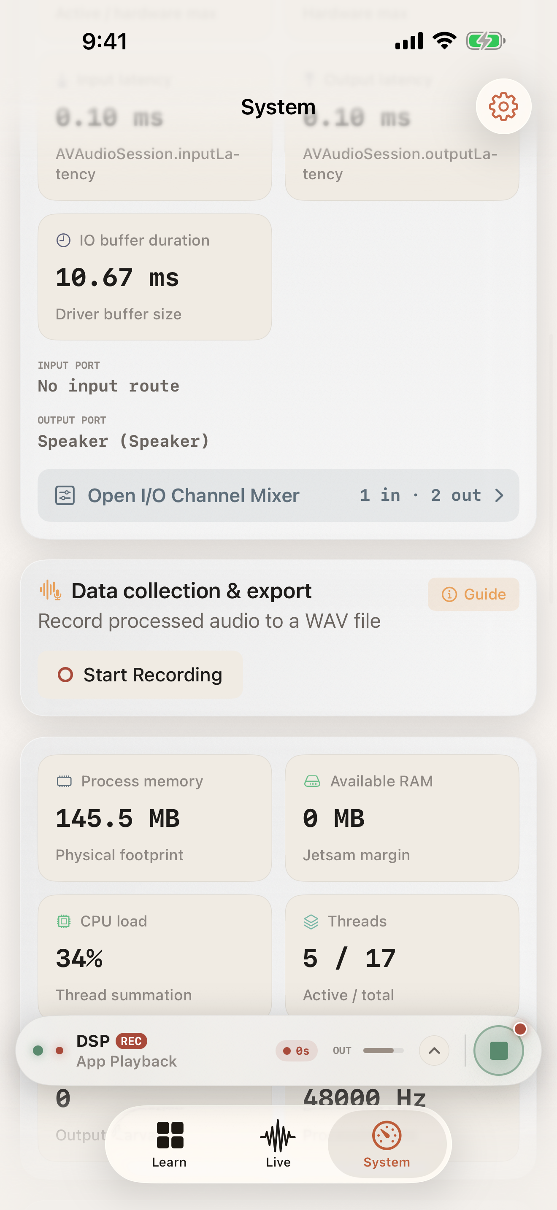Tap the 'OUTPUT PORT' label
The image size is (557, 1210).
[72, 420]
